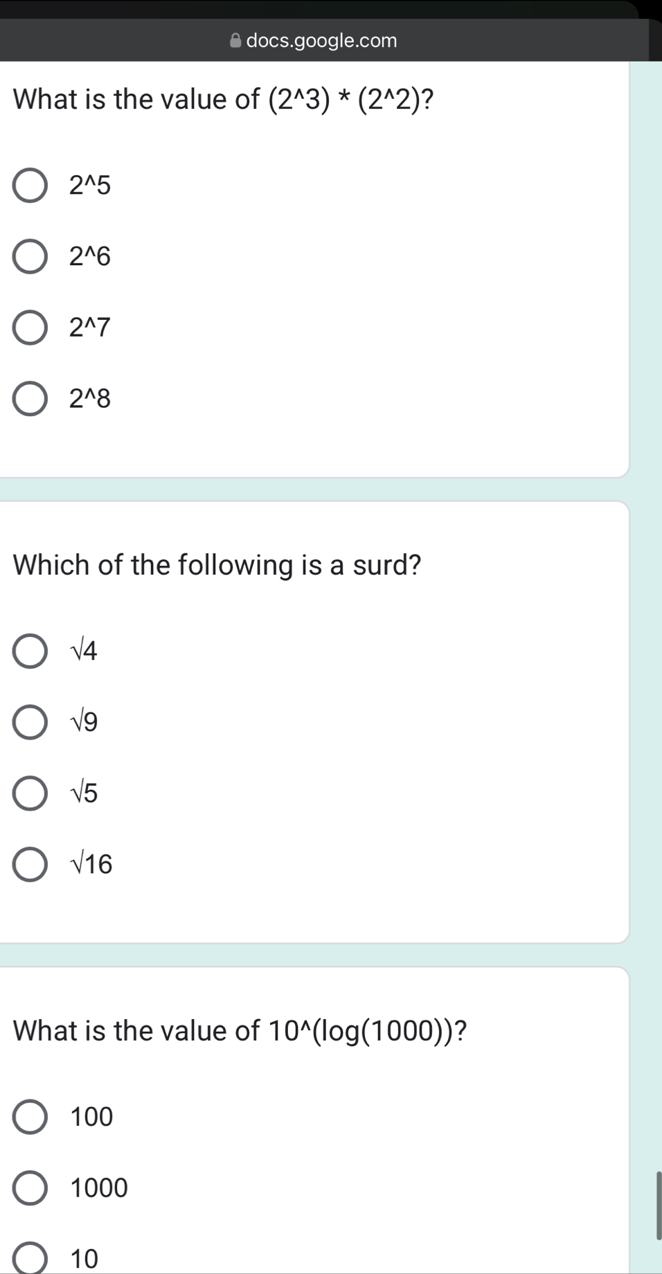The height and width of the screenshot is (1274, 662).
Task: Click the "10^(log(1000))" question heading
Action: click(240, 1031)
